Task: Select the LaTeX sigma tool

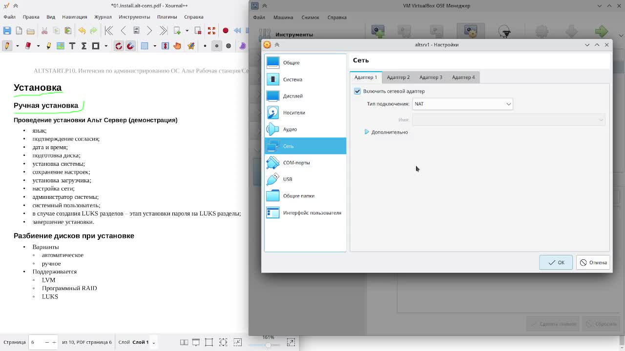Action: point(84,46)
